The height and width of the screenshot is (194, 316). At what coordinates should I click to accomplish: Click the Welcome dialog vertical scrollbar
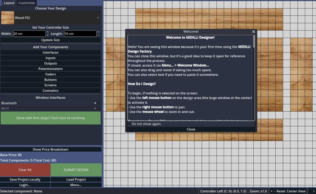point(254,42)
